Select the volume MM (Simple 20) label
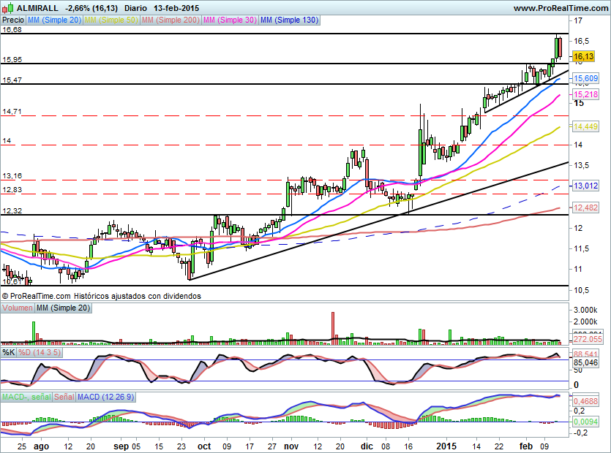611x453 pixels. 63,308
